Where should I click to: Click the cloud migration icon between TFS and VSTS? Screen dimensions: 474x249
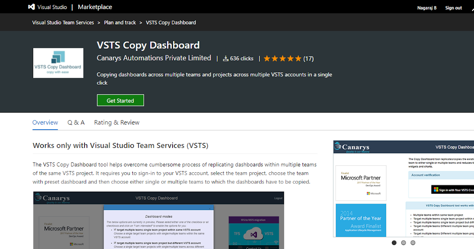[x=253, y=233]
